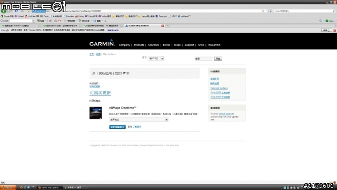
Task: Click the unlock pages link
Action: click(225, 114)
